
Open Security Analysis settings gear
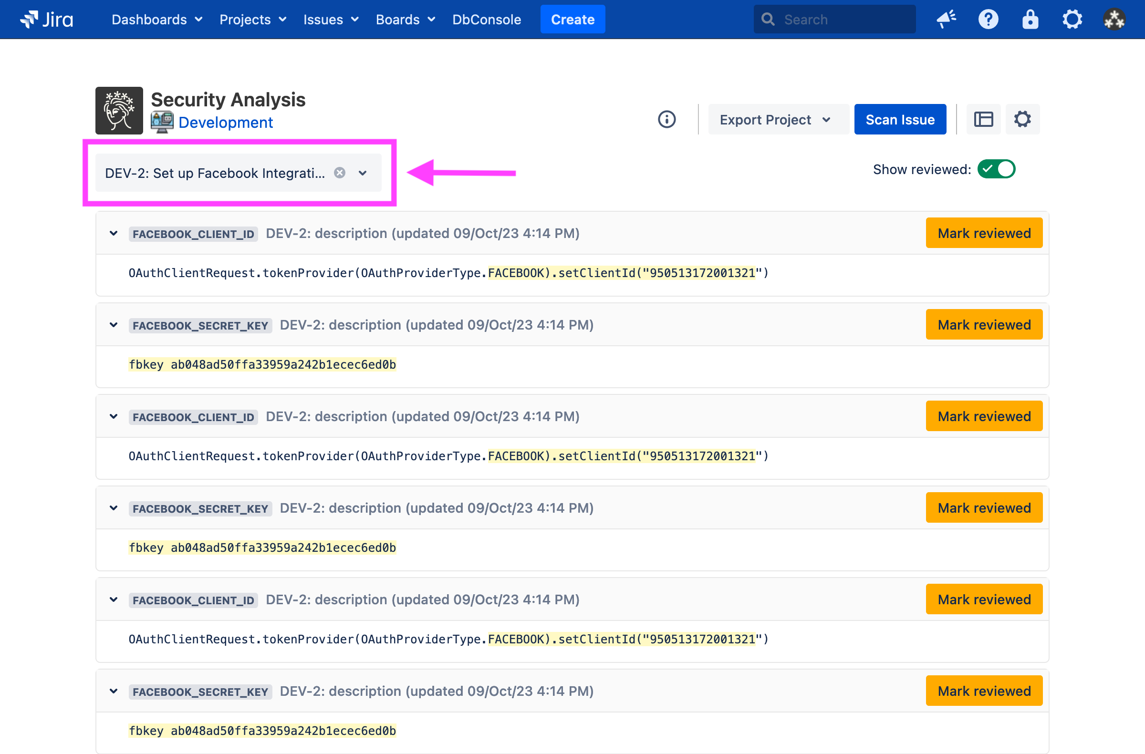[1022, 119]
